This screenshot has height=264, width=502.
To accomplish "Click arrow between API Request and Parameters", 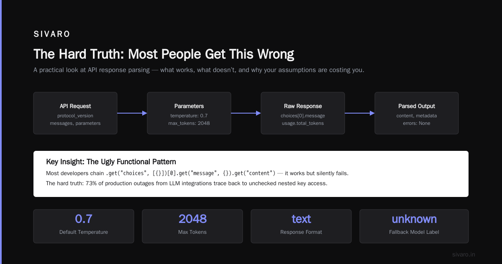I will 132,113.
